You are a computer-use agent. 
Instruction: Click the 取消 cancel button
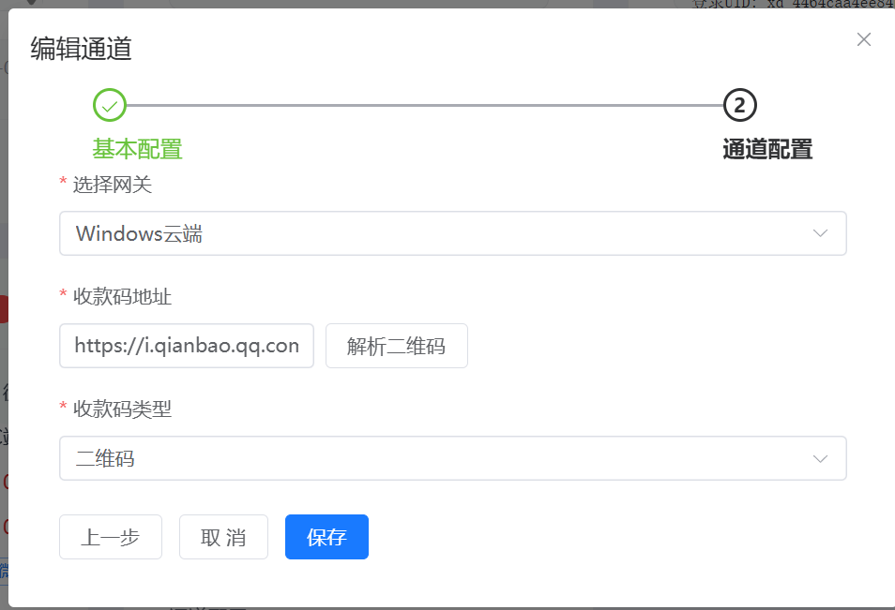[223, 537]
